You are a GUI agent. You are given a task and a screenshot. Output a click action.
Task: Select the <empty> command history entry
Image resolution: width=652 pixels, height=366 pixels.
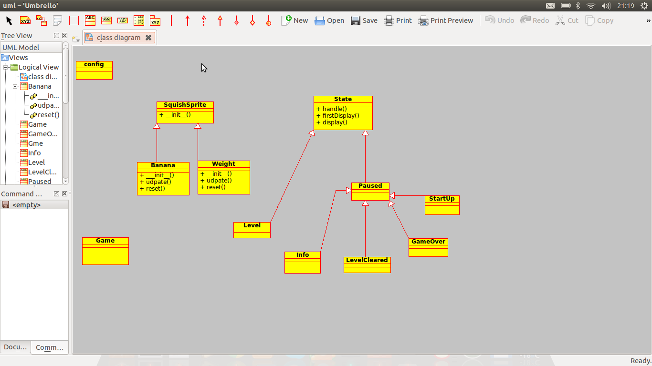[34, 205]
